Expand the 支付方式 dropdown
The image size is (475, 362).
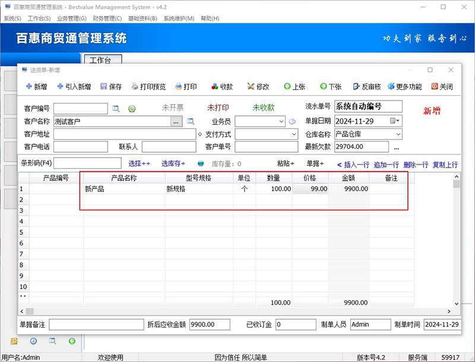294,134
